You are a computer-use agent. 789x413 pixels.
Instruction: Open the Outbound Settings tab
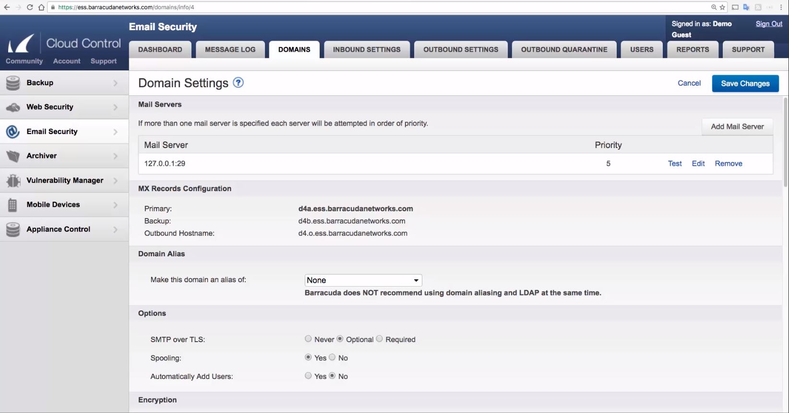(461, 49)
